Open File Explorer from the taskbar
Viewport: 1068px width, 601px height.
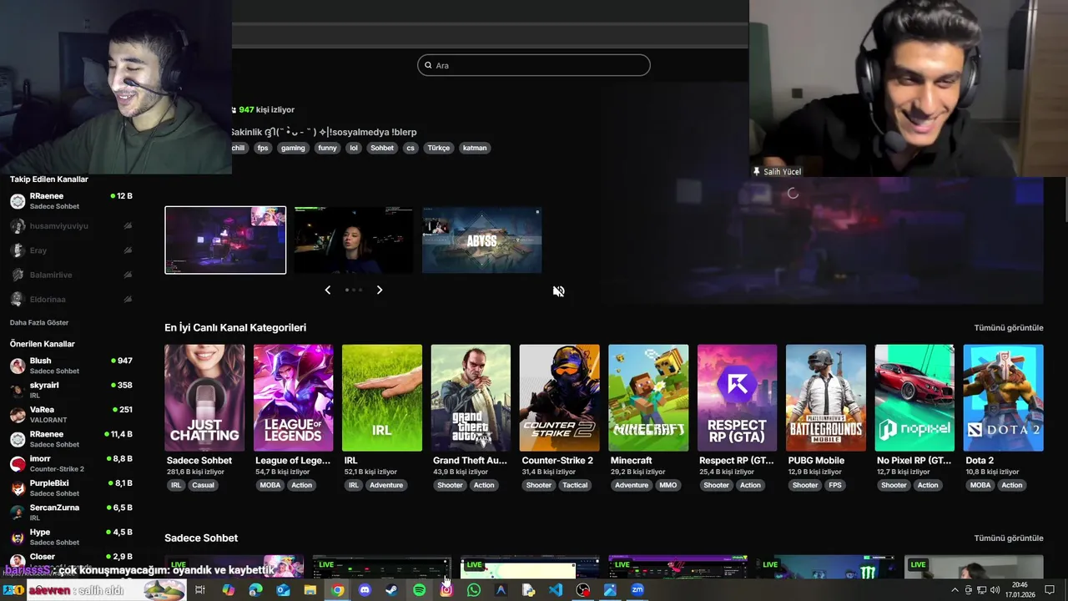(310, 590)
